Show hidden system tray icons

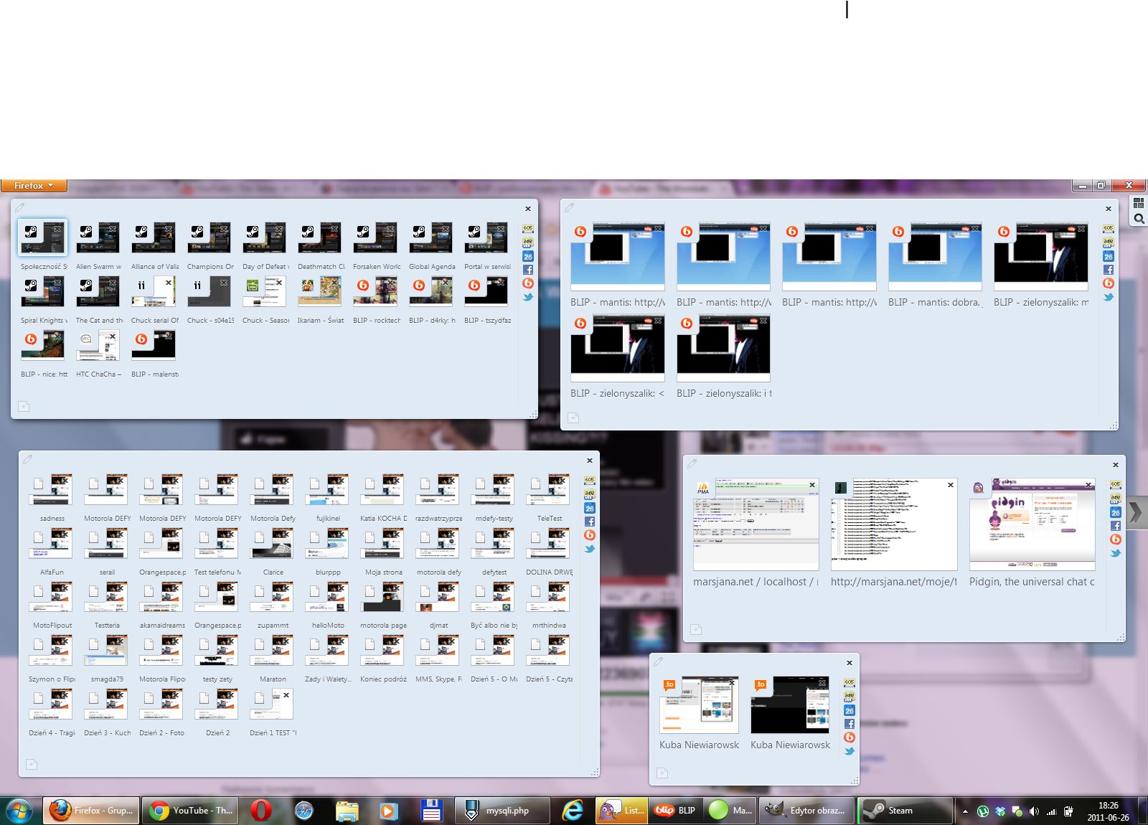click(x=965, y=811)
